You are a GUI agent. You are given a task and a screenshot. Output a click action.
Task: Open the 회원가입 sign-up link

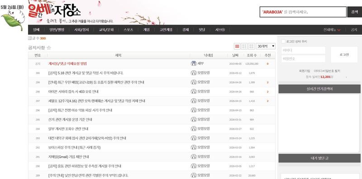click(x=304, y=71)
